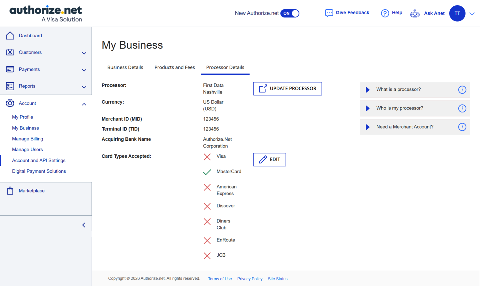Open Manage Users in the sidebar
This screenshot has width=480, height=286.
pos(27,149)
